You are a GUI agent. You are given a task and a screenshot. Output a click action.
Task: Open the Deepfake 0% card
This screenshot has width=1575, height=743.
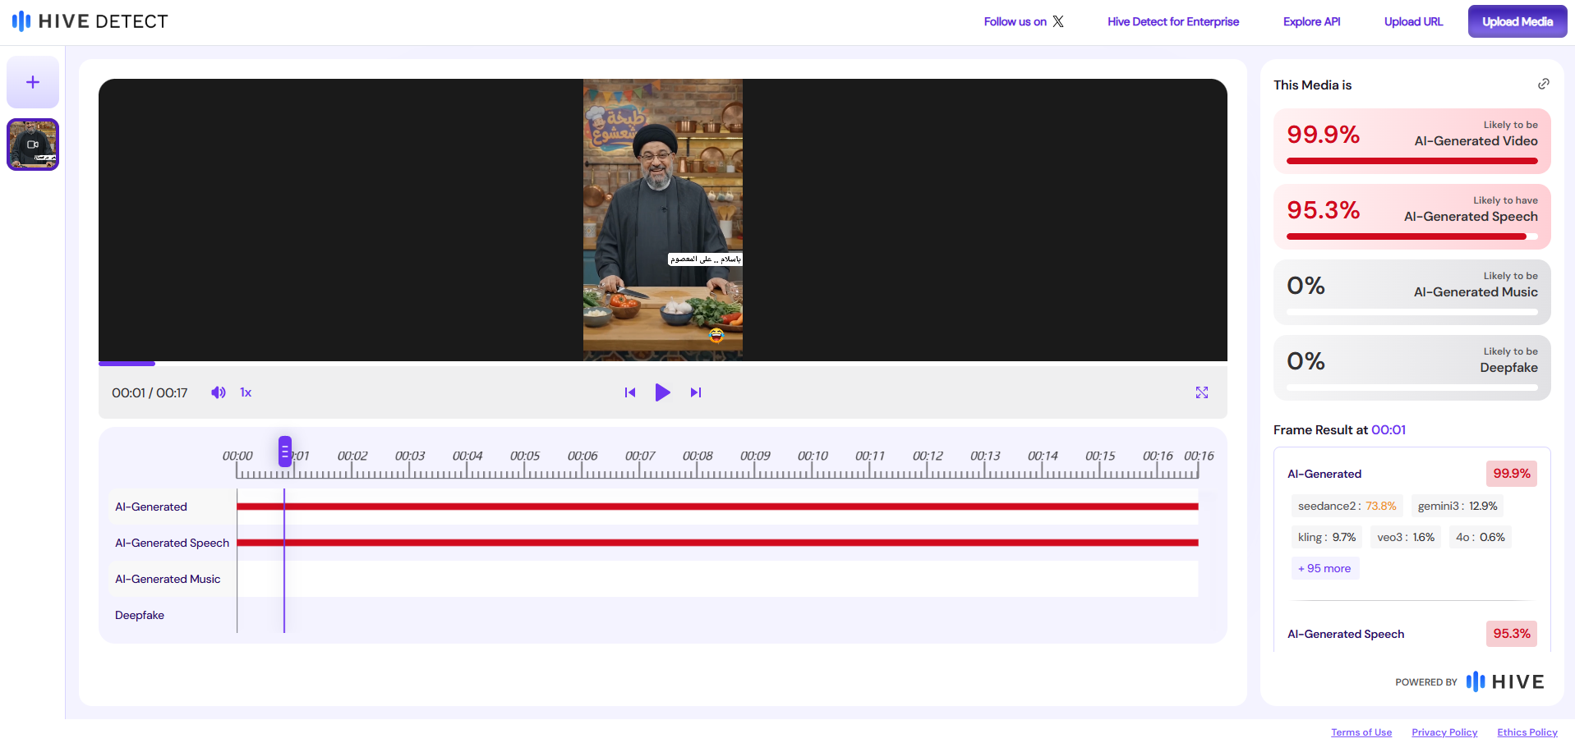pyautogui.click(x=1412, y=367)
